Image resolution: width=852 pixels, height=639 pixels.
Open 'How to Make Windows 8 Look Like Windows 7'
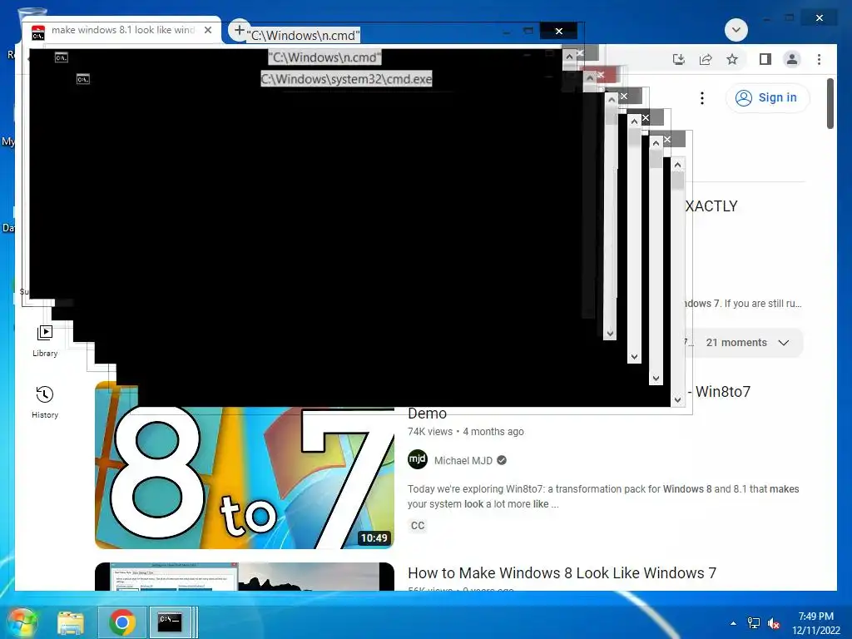click(x=562, y=572)
